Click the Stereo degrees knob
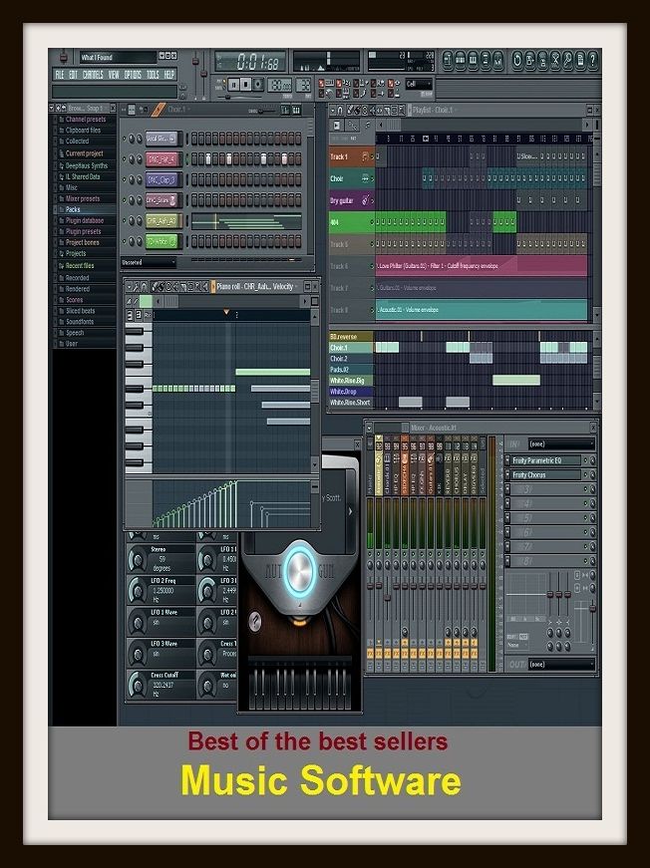 tap(137, 560)
